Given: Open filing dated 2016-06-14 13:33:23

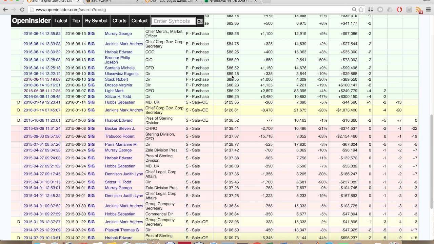Looking at the screenshot, I should click(x=42, y=44).
